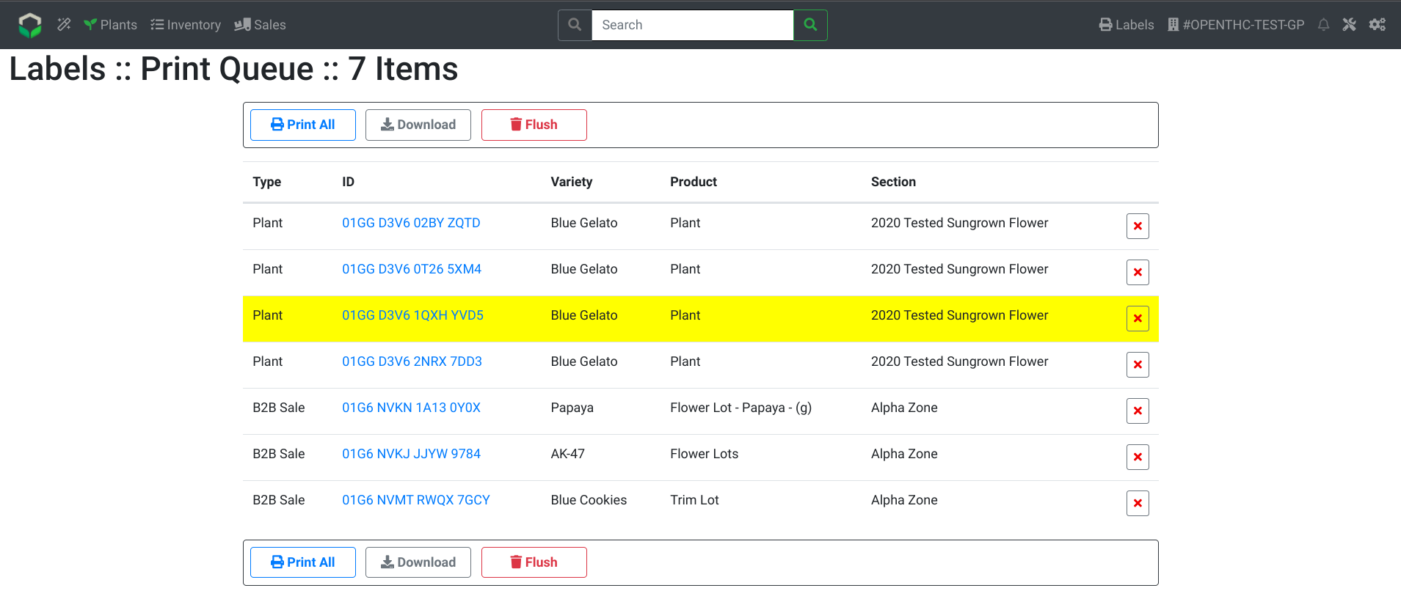Select the Flower Lots product cell

pyautogui.click(x=705, y=454)
